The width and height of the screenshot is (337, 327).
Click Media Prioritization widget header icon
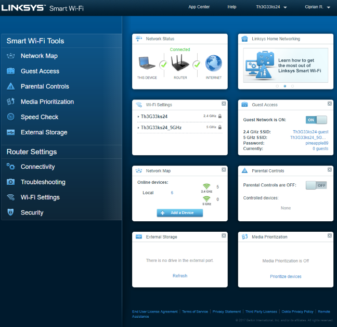tap(244, 236)
